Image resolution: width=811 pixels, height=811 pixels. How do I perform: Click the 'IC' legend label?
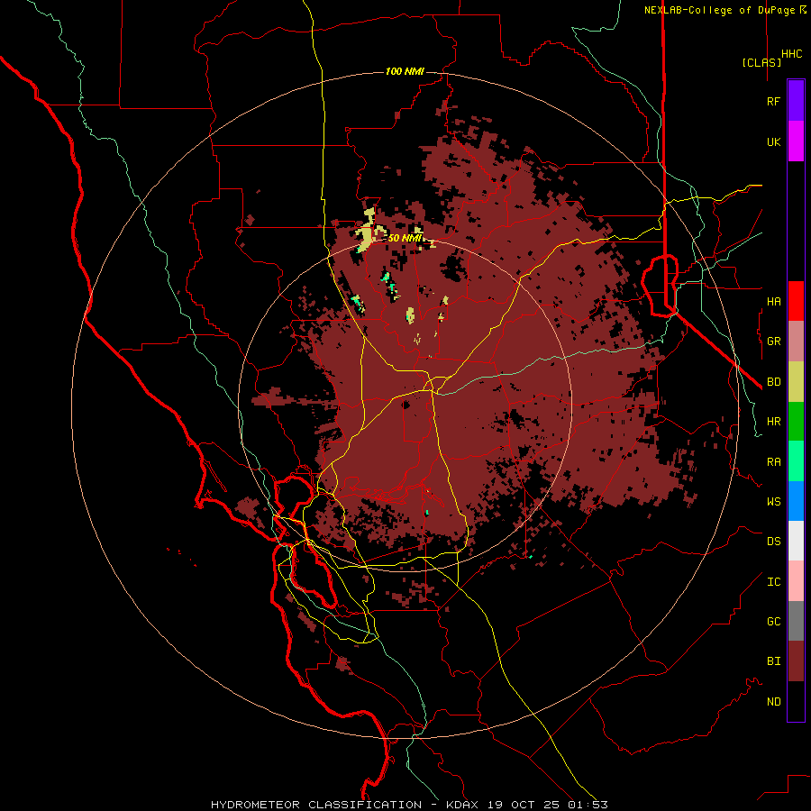[773, 582]
